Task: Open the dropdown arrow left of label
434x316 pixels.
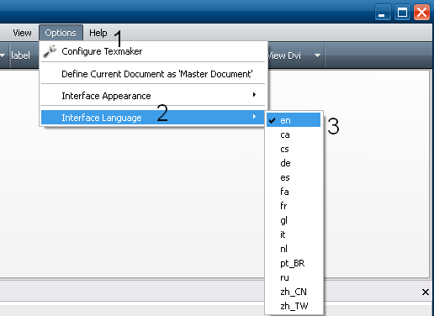Action: click(x=3, y=55)
